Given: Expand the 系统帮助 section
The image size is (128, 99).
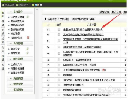Looking at the screenshot, I should [20, 90].
